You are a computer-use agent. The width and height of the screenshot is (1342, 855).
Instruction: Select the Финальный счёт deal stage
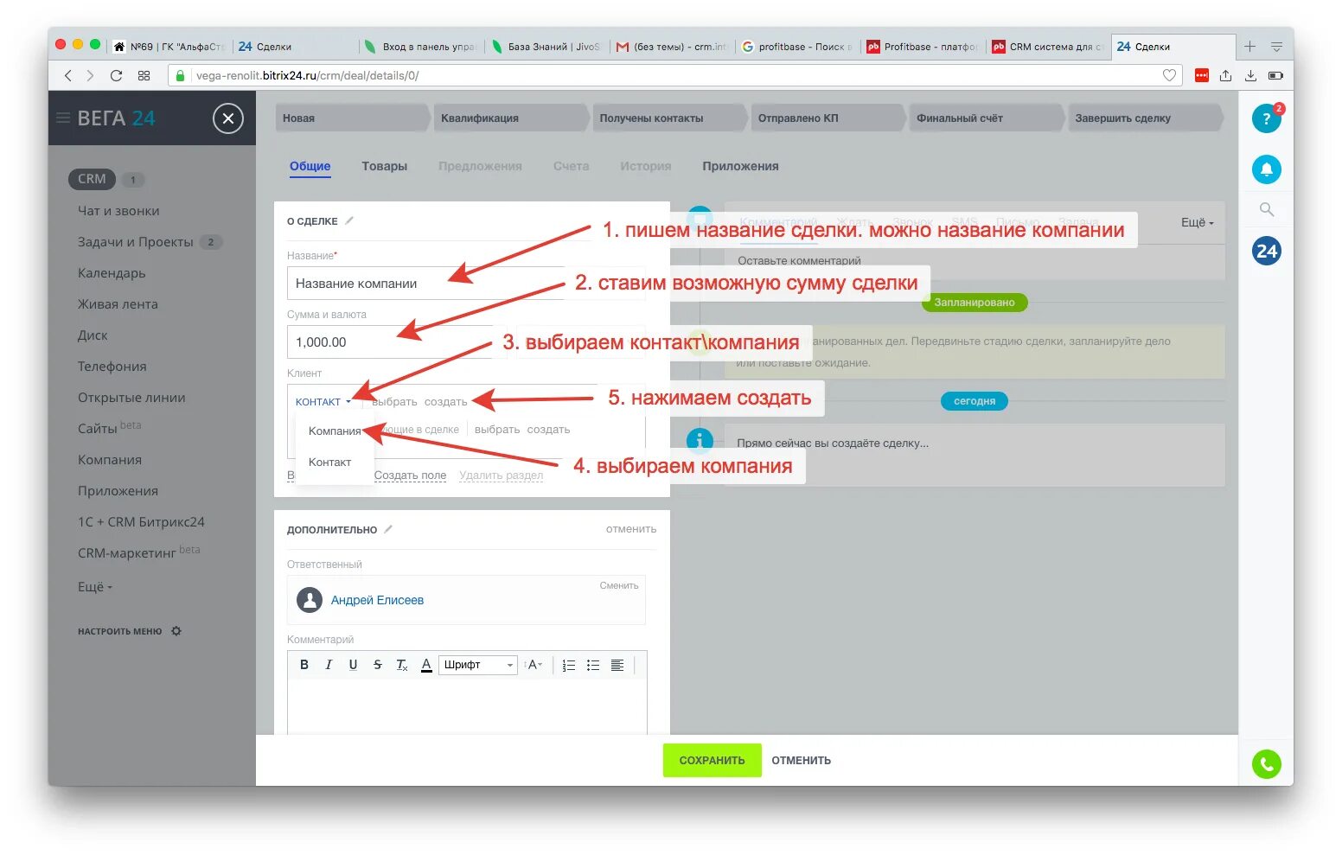pos(986,118)
